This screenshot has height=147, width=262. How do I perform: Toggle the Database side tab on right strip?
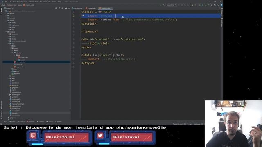pos(222,12)
